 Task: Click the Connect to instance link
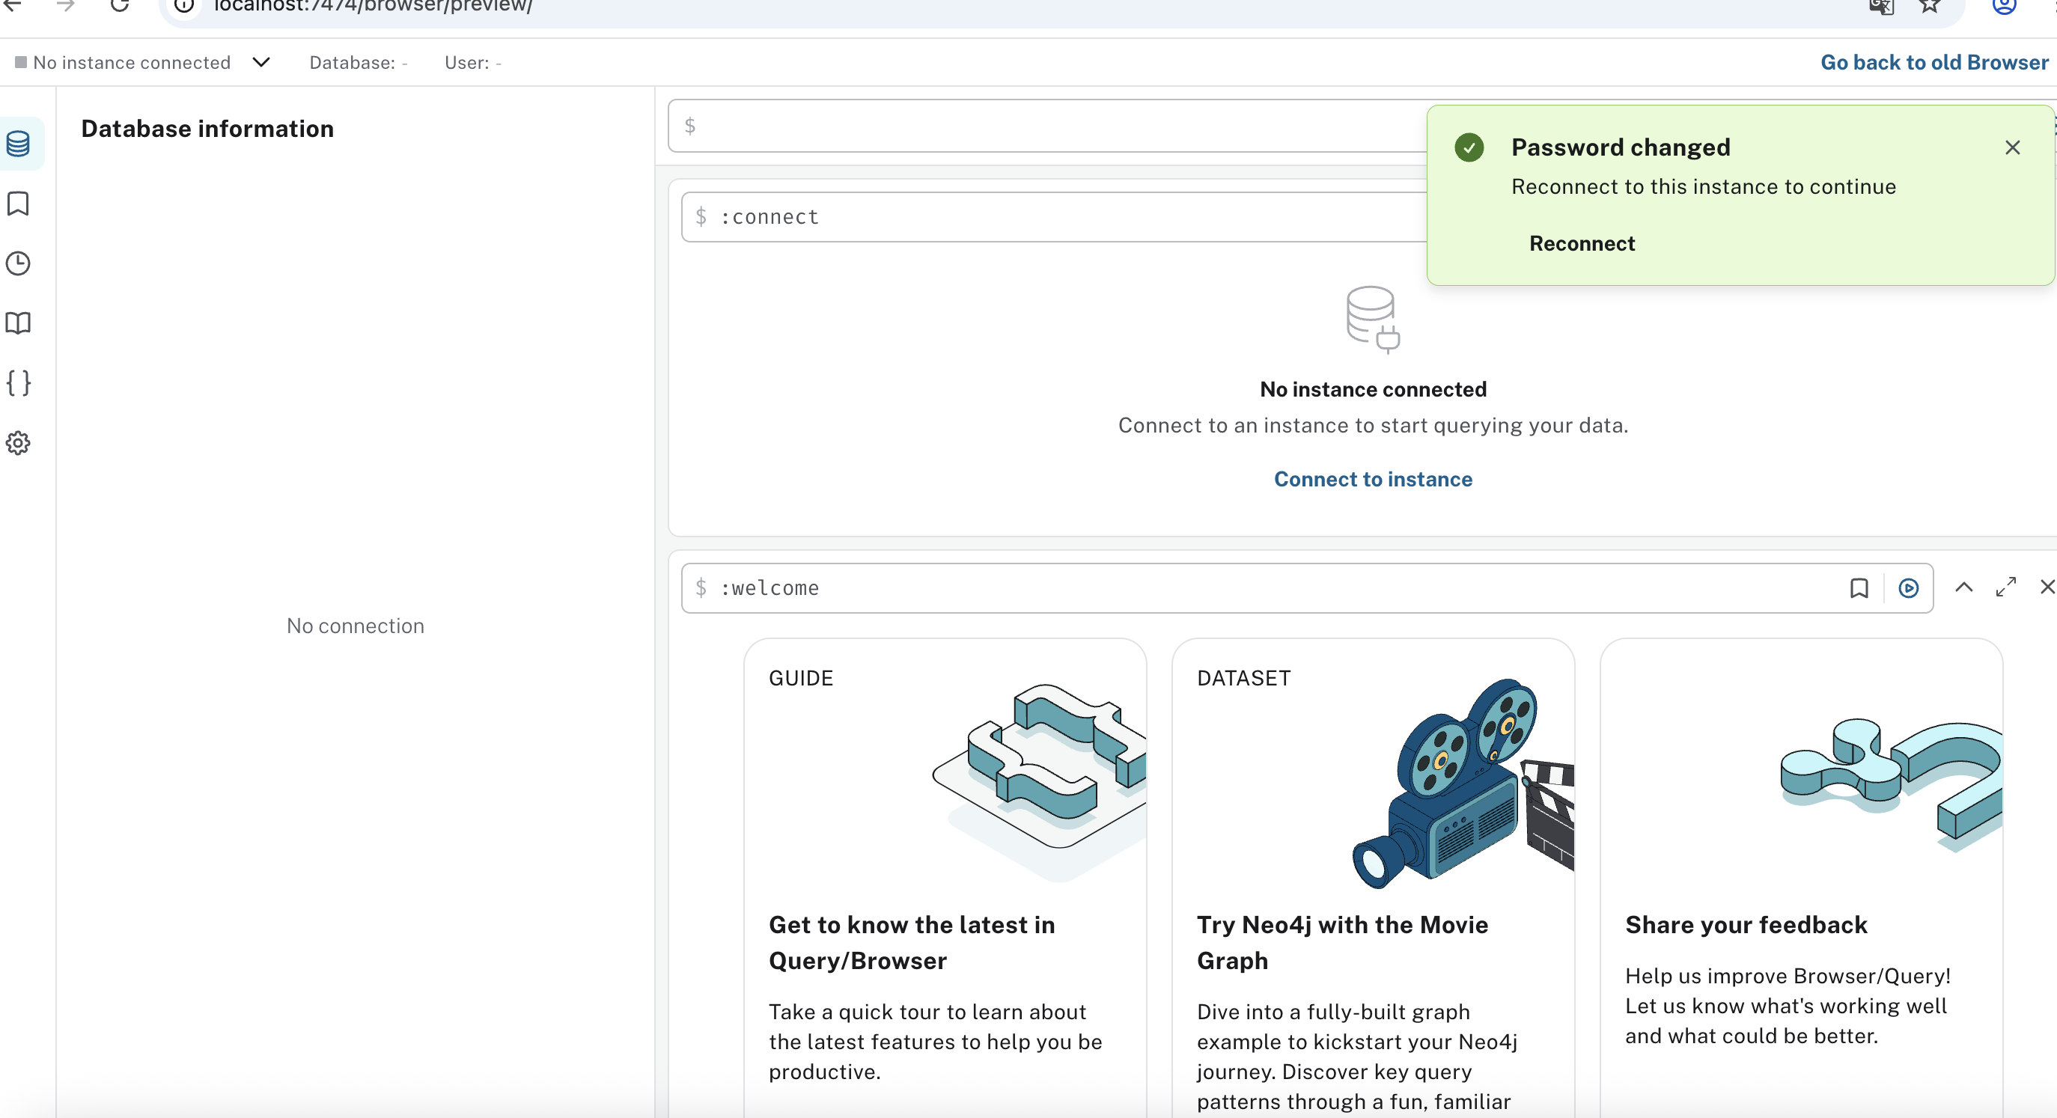1373,479
